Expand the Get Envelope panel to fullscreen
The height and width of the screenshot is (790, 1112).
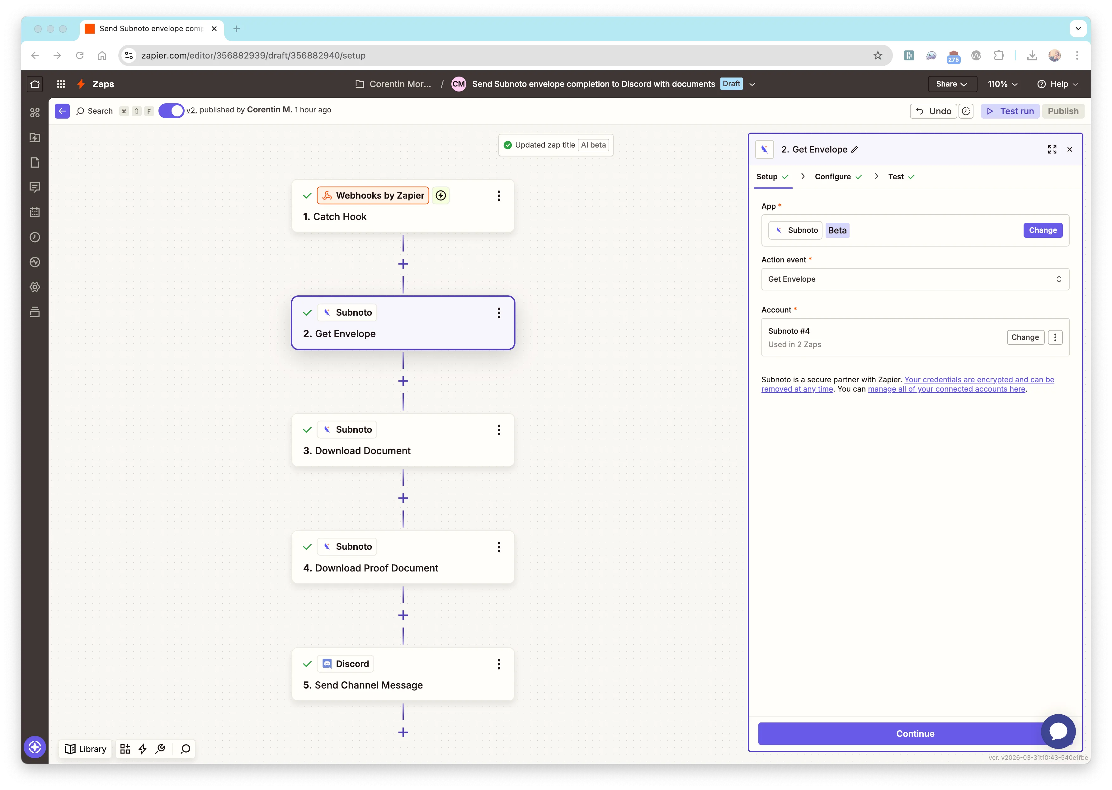coord(1052,149)
